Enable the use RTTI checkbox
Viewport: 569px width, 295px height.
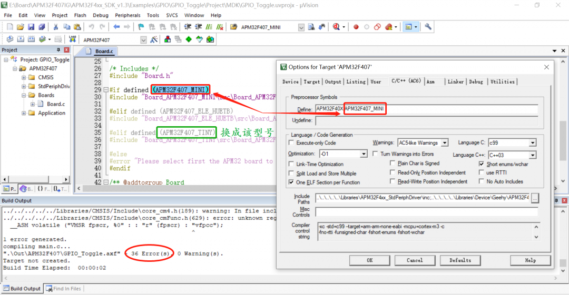482,172
